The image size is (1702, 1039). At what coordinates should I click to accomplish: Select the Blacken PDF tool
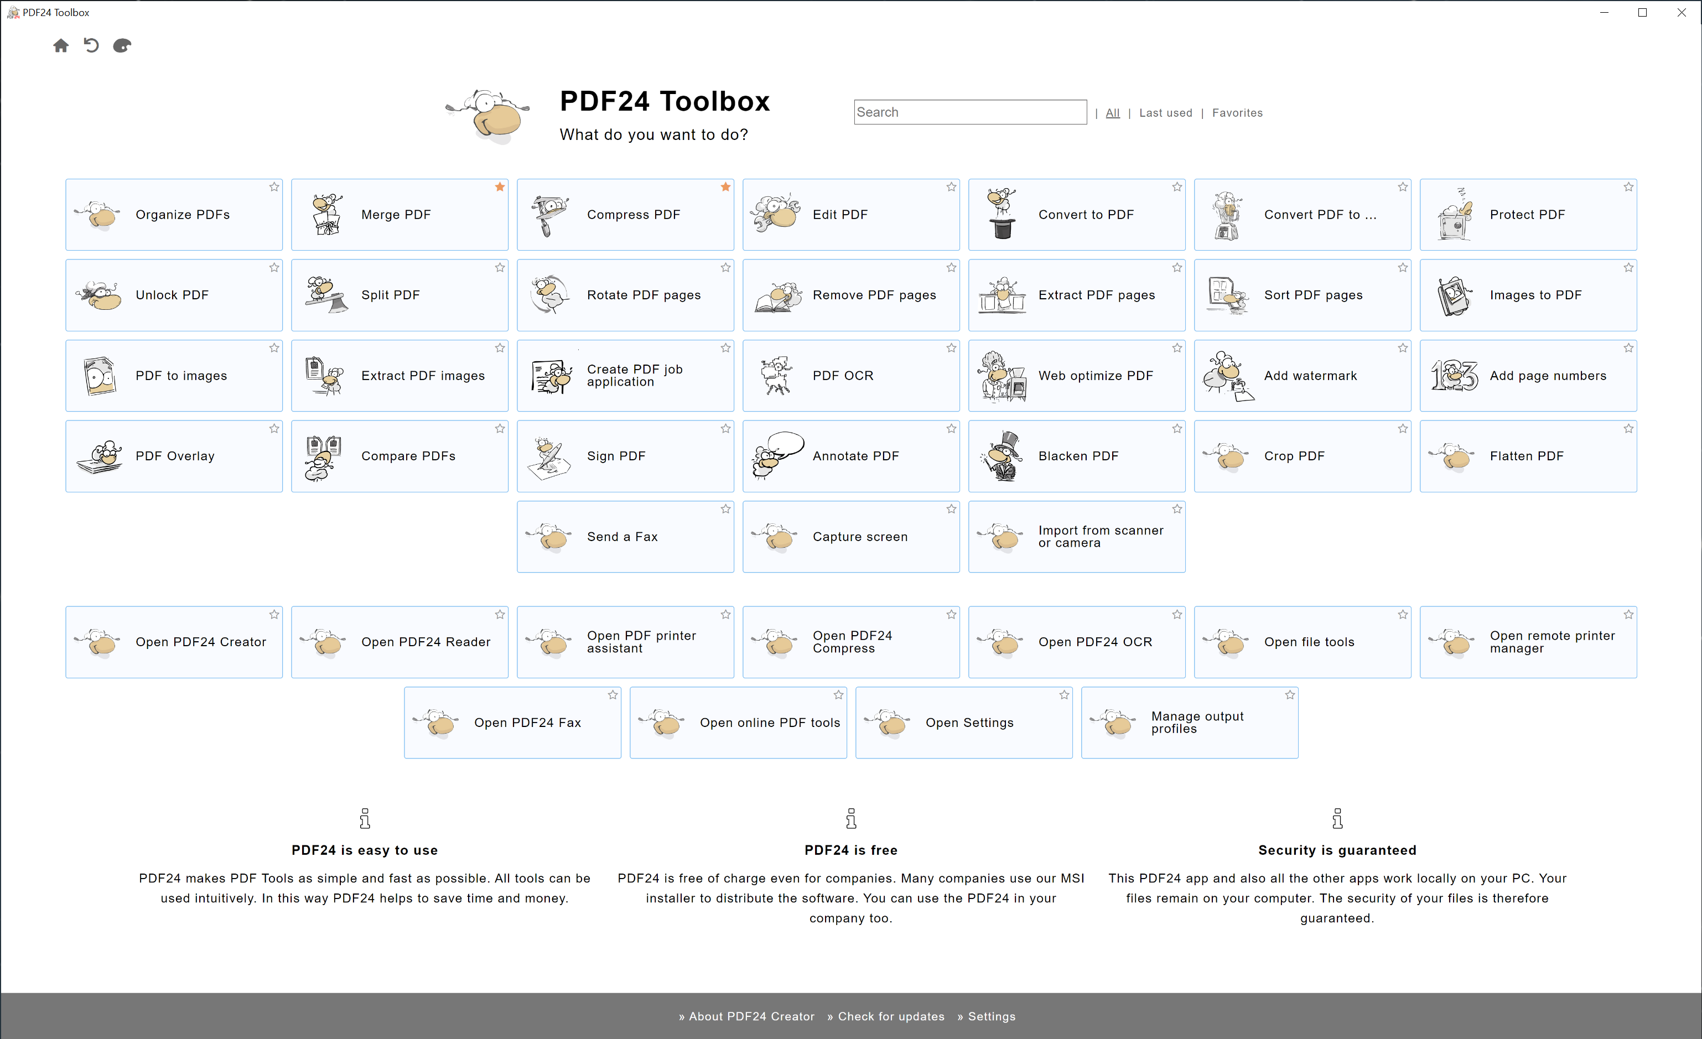coord(1076,456)
